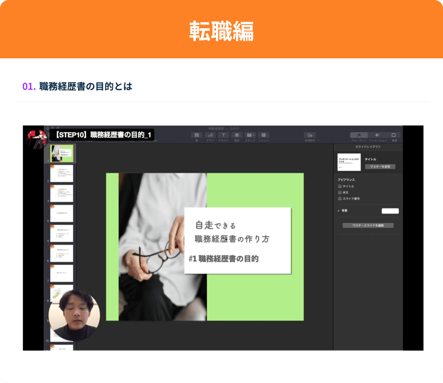Click the マスターを変更 button
Viewport: 443px width, 383px height.
(380, 167)
